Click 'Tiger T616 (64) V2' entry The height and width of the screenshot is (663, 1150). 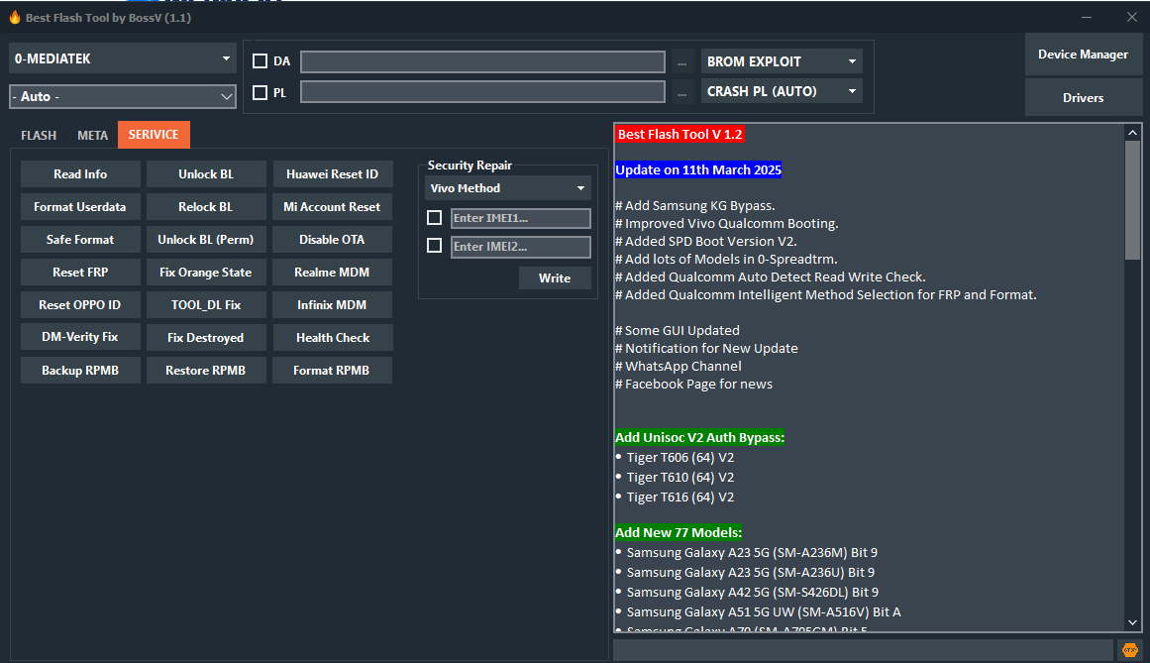coord(680,497)
